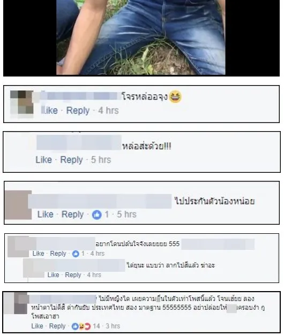This screenshot has height=336, width=284.
Task: Click avatar of the last commenter
Action: click(16, 303)
